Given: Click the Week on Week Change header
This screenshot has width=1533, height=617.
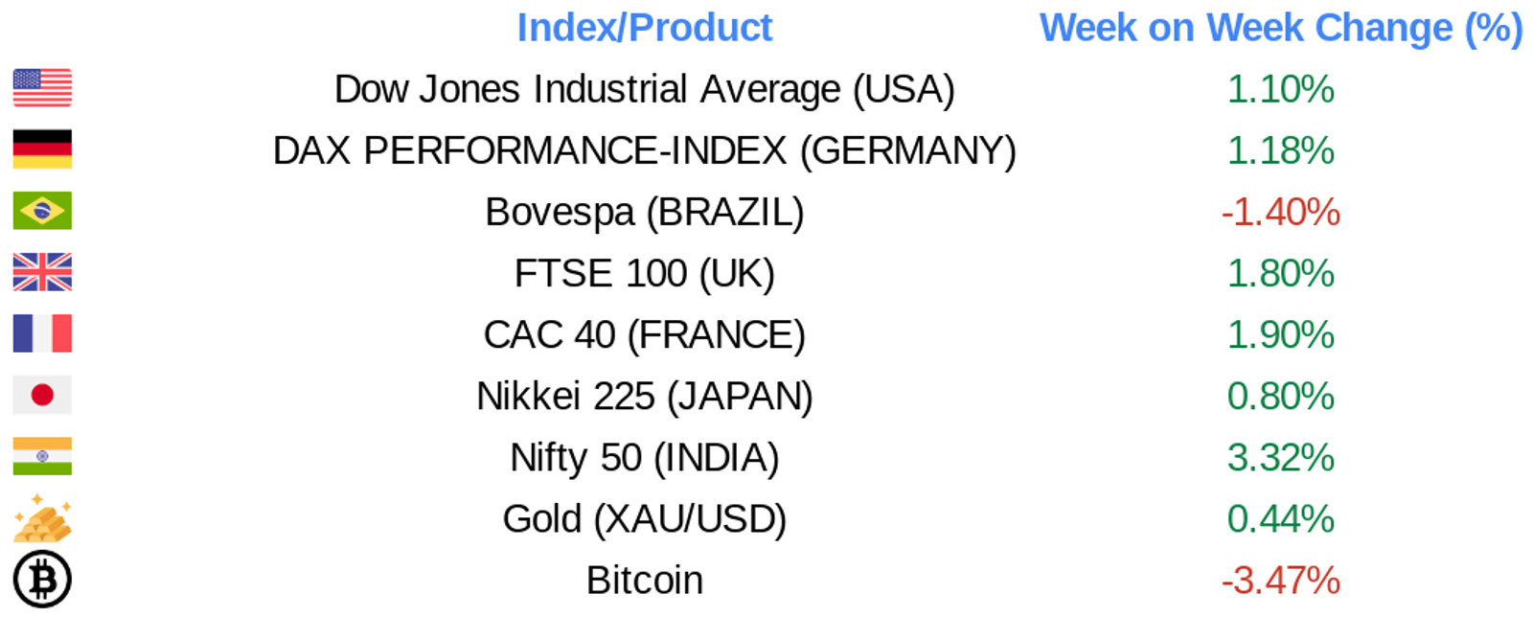Looking at the screenshot, I should click(x=1281, y=28).
